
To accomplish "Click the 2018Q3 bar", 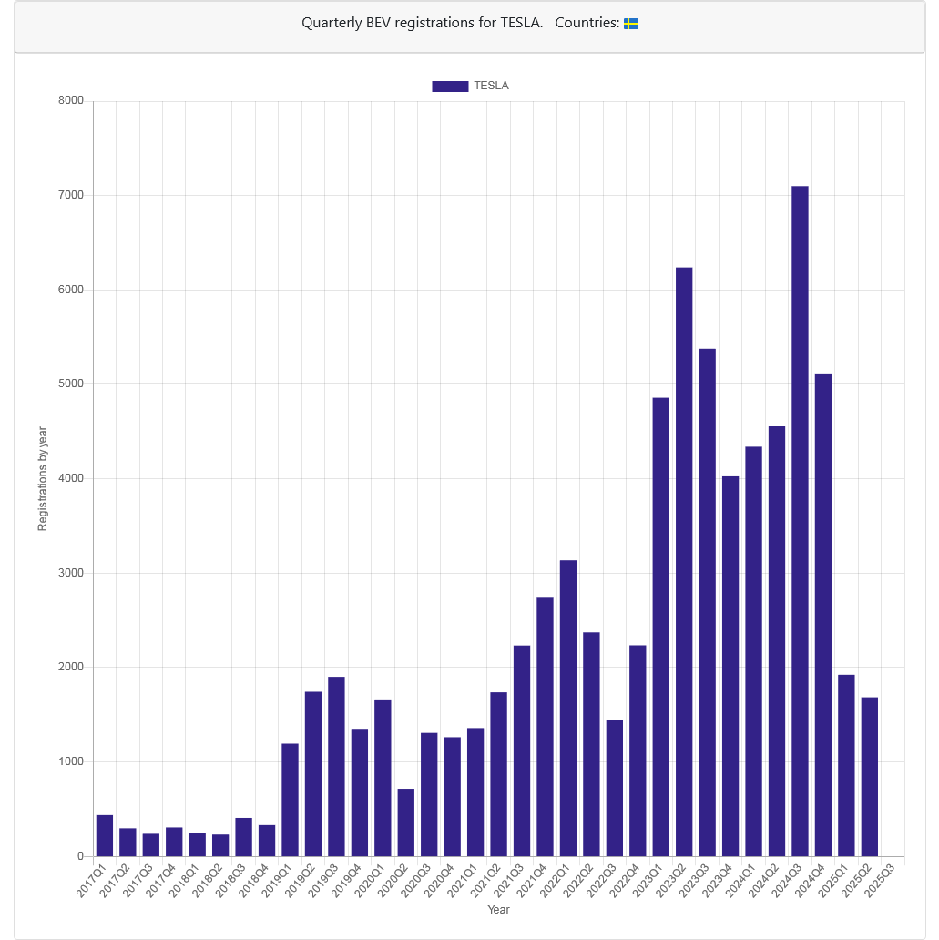I will (x=243, y=837).
